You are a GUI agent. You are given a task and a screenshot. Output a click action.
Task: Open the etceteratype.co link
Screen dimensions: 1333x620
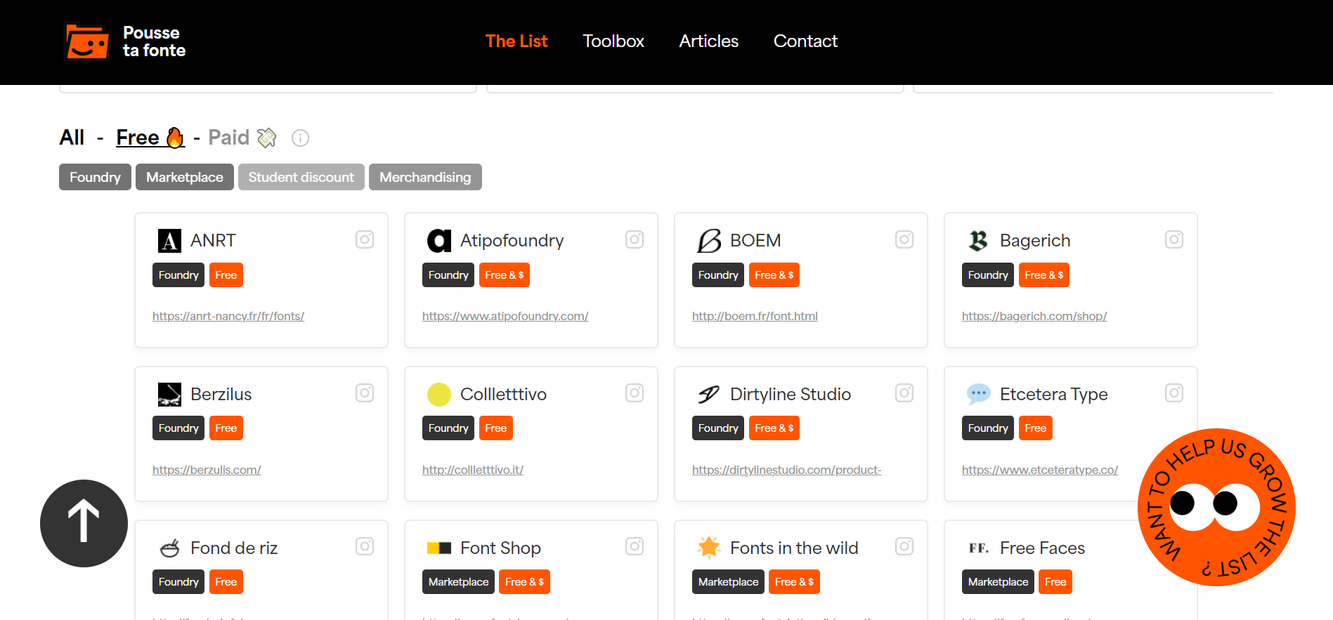click(1040, 470)
